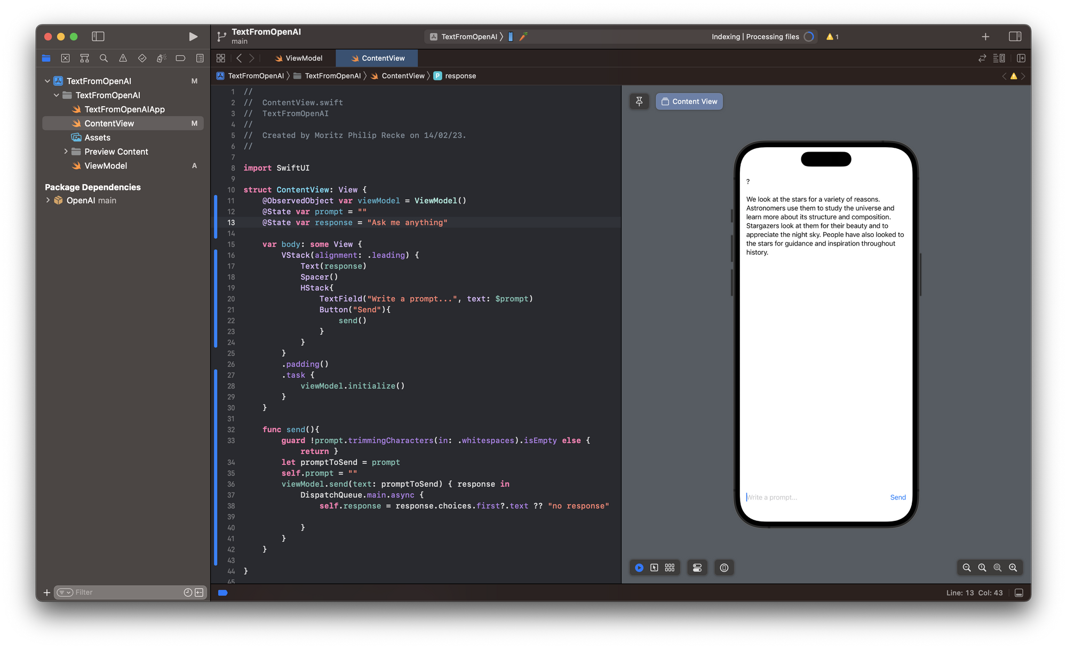1067x649 pixels.
Task: Expand the OpenAI package dependency
Action: (48, 200)
